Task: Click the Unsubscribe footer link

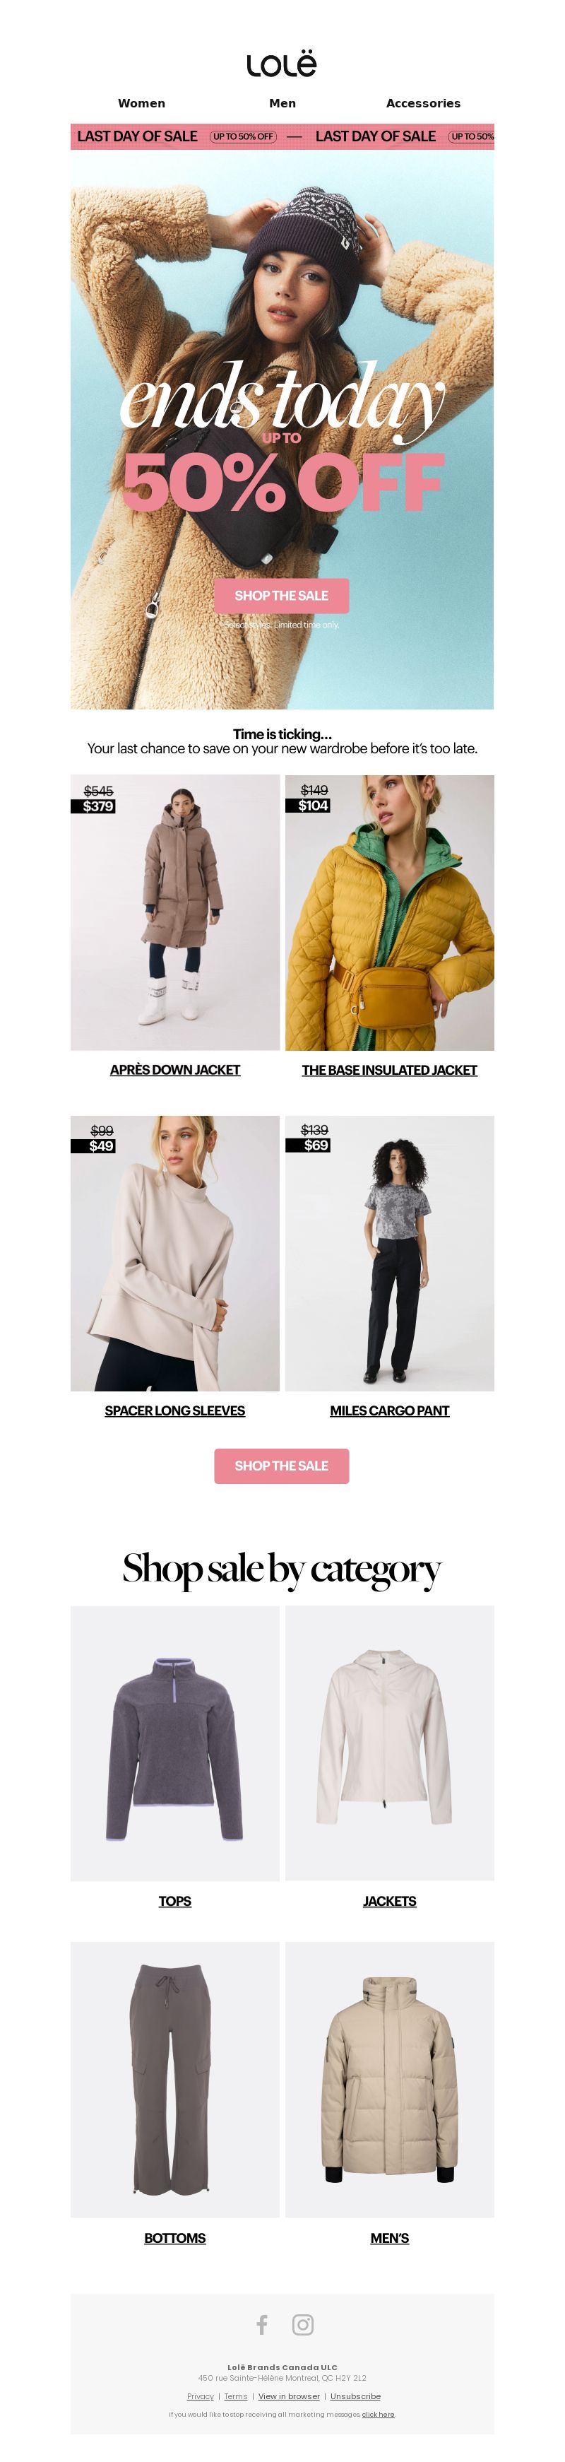Action: (x=355, y=2396)
